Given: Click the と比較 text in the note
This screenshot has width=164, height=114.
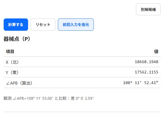Looking at the screenshot, I should (x=61, y=98).
